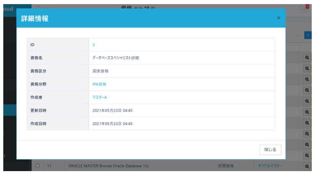Click the second magnifier icon from the top
The image size is (322, 174).
[307, 69]
